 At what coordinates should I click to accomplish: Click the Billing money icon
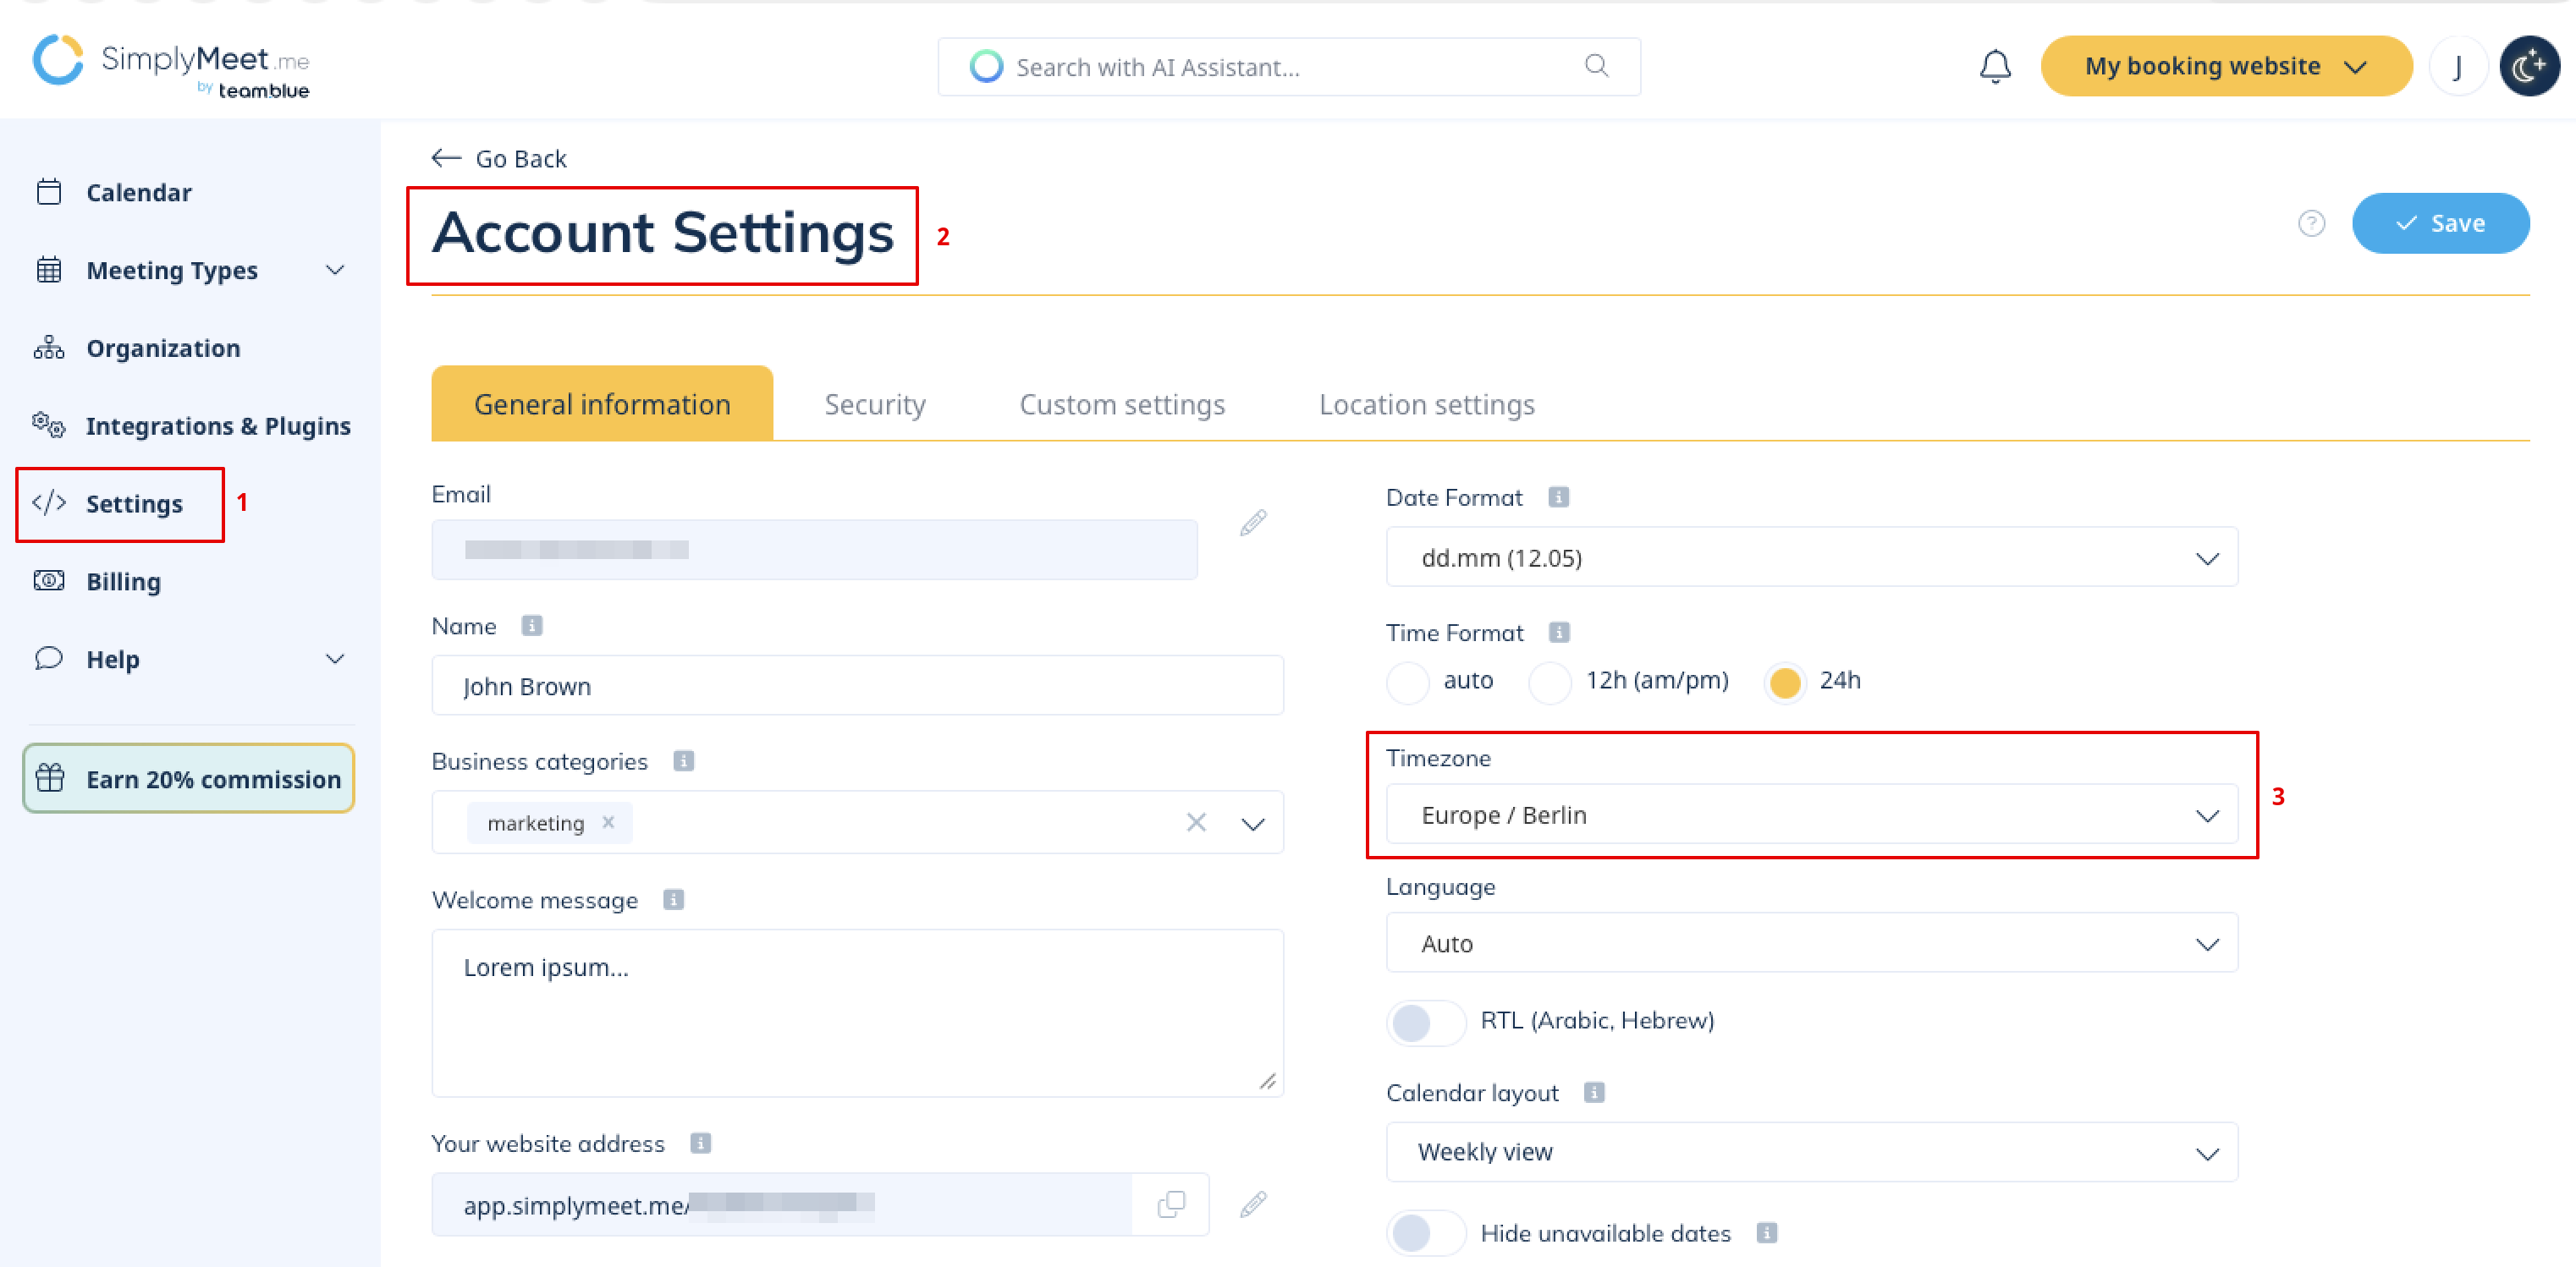[49, 579]
